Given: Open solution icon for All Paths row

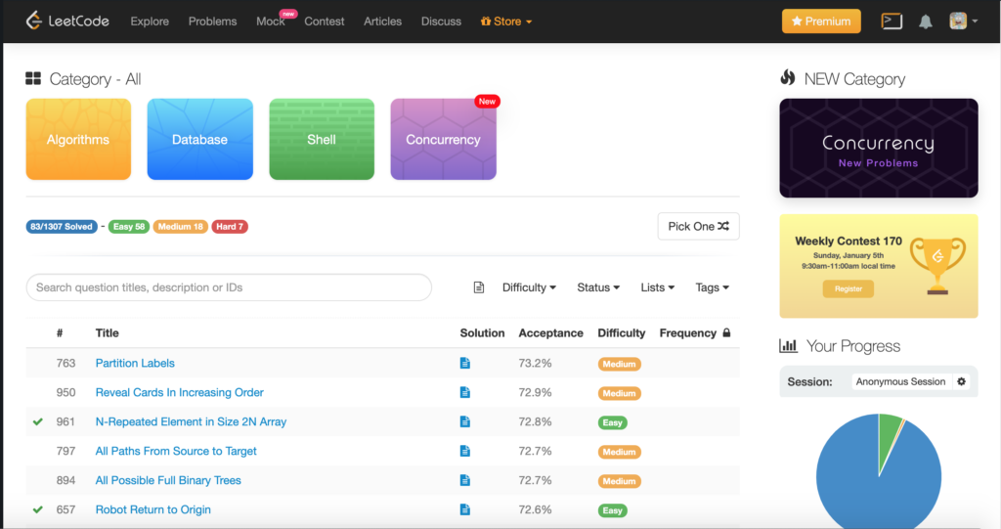Looking at the screenshot, I should pos(464,451).
